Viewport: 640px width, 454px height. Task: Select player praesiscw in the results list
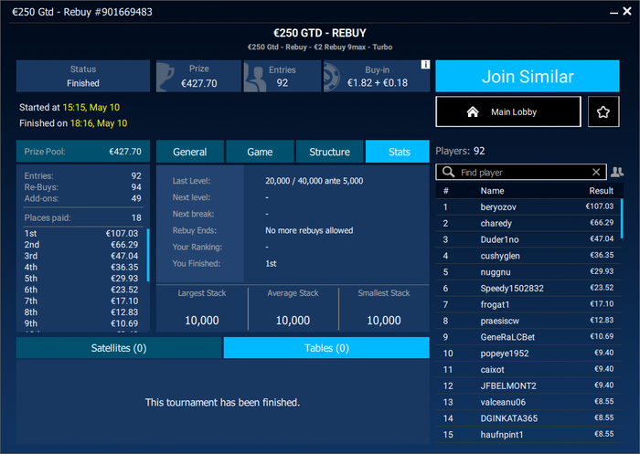(528, 321)
